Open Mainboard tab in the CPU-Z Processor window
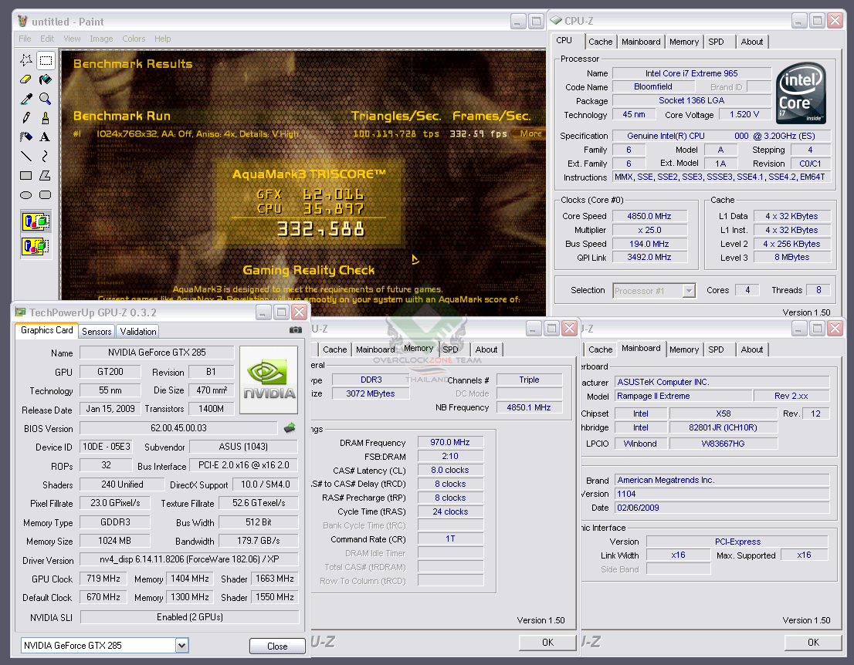Viewport: 854px width, 665px height. tap(641, 42)
